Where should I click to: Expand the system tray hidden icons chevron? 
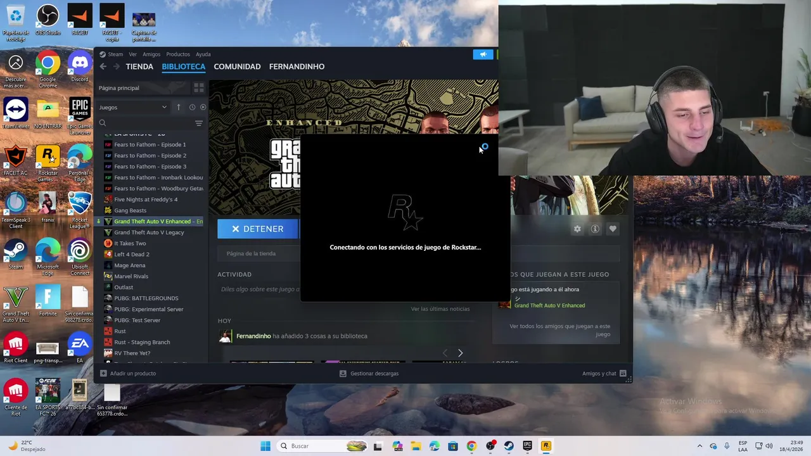pos(699,446)
